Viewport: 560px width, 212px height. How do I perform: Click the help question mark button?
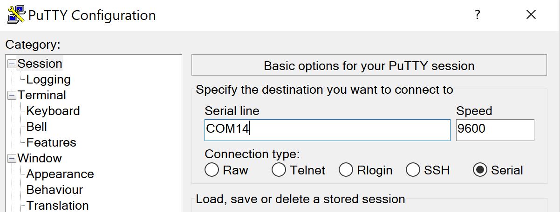pos(477,15)
